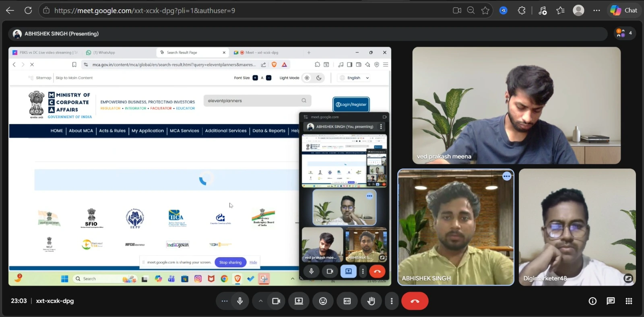The image size is (644, 317).
Task: Show the participants list with count 4
Action: [625, 33]
